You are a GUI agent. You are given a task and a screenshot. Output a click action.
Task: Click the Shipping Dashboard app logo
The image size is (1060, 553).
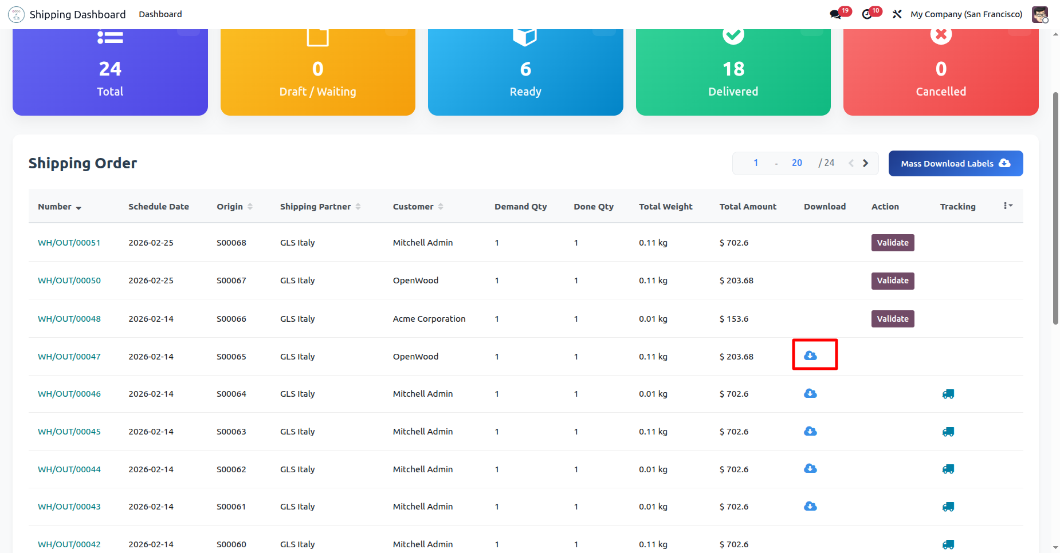click(x=16, y=14)
